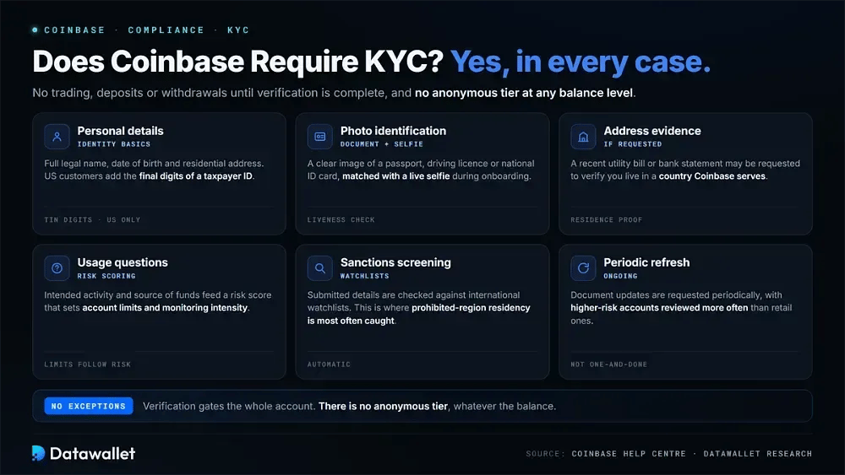Viewport: 845px width, 475px height.
Task: Click 'COINBASE HELP CENTRE' source text
Action: point(629,453)
